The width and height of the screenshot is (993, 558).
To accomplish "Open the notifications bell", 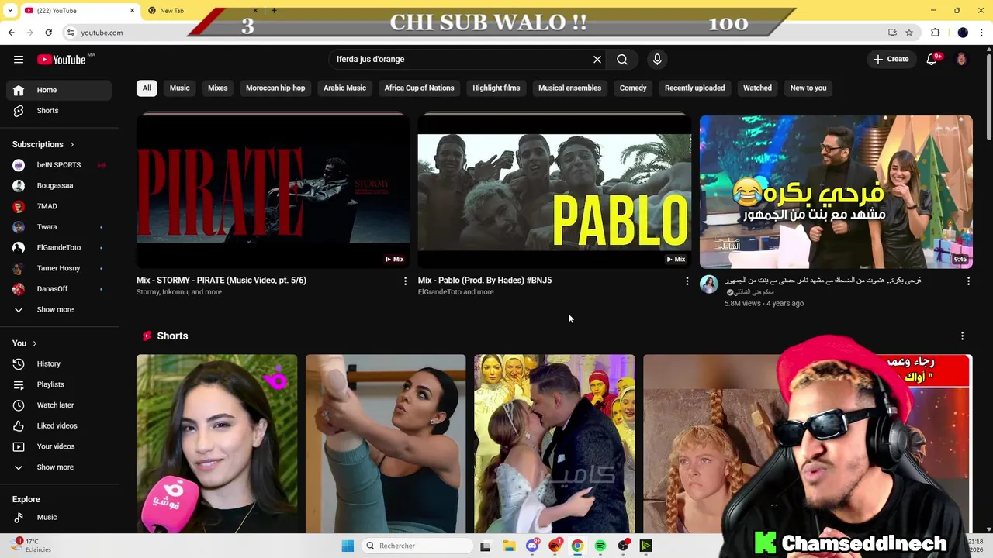I will [932, 60].
